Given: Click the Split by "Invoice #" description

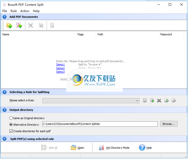Looking at the screenshot, I should [x=90, y=64].
